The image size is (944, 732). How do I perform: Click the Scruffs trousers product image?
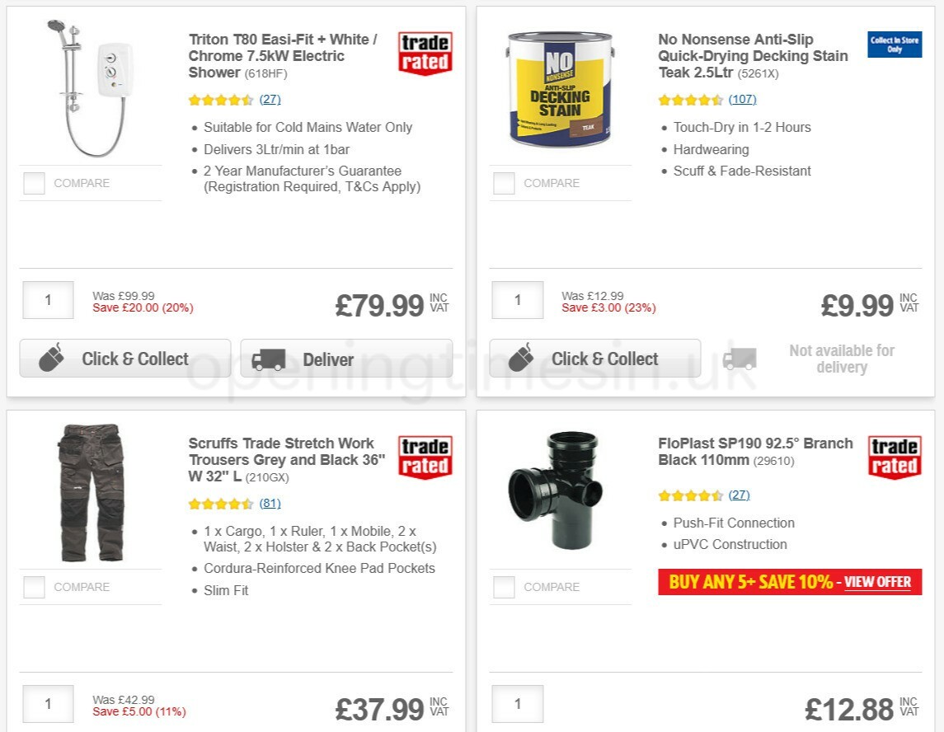91,492
